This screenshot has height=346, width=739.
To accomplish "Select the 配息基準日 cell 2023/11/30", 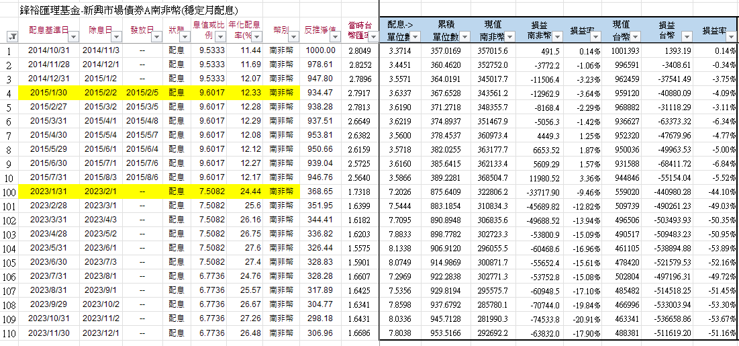I will point(48,333).
